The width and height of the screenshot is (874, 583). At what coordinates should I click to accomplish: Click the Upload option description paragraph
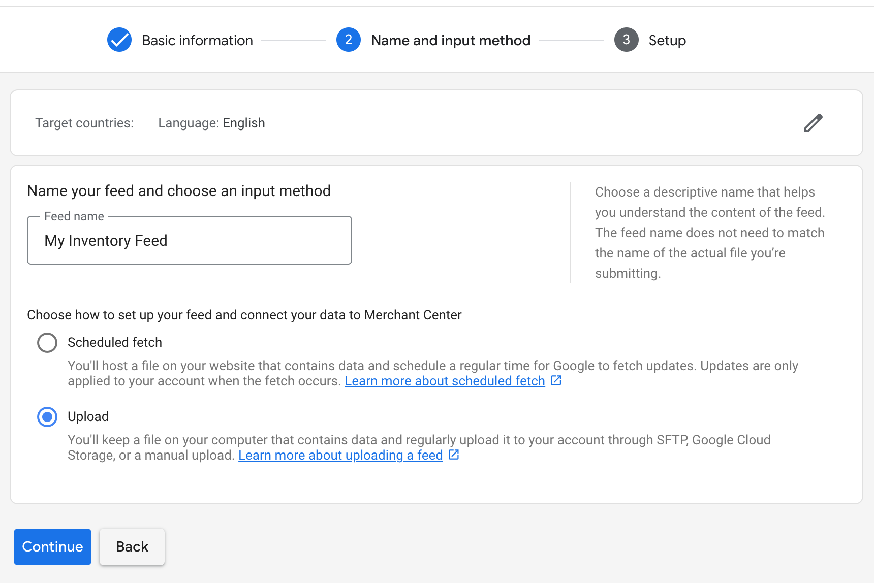[x=419, y=447]
